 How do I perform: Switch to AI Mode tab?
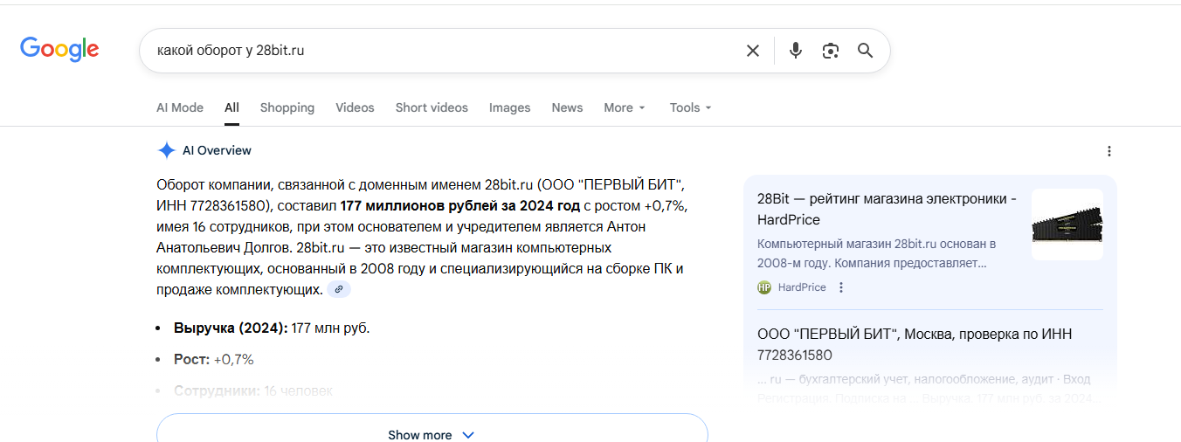coord(180,107)
